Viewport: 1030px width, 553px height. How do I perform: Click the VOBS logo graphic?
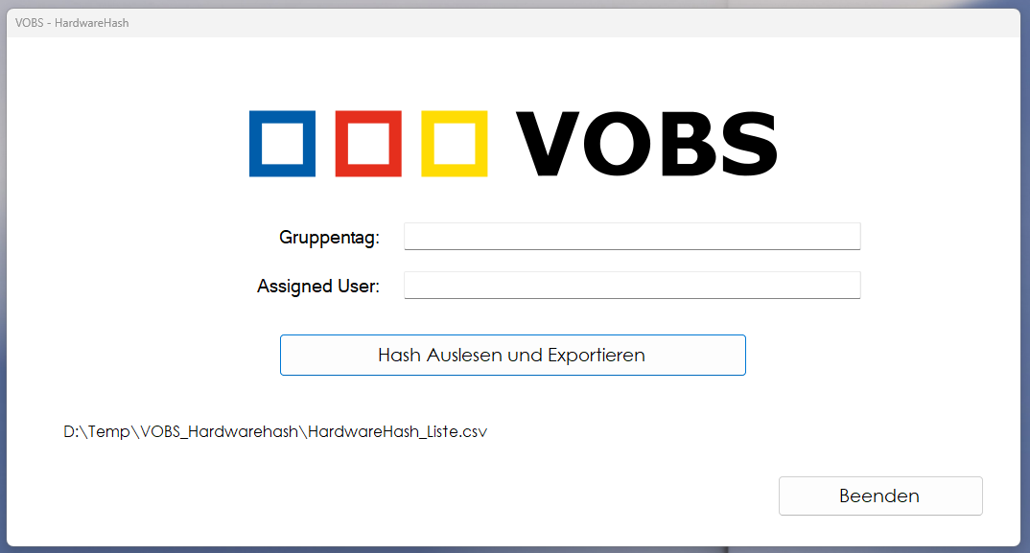[x=513, y=145]
